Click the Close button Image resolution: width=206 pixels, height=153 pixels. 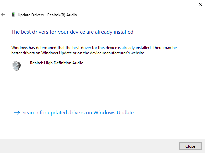tap(190, 146)
